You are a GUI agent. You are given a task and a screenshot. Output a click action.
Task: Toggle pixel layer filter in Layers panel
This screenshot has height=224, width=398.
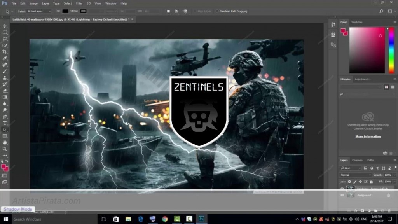tap(365, 168)
